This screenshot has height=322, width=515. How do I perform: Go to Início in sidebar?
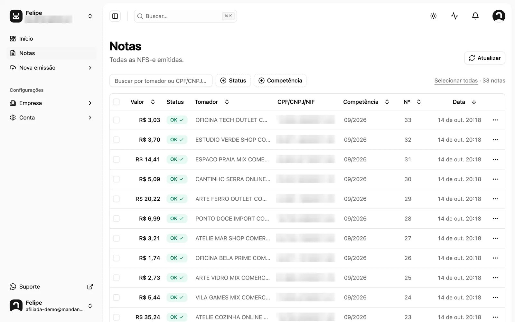51,39
